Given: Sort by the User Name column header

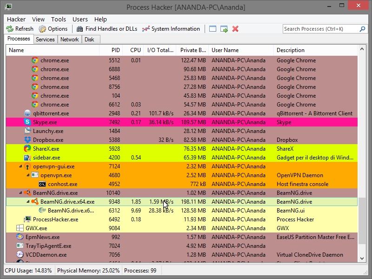Looking at the screenshot, I should pos(241,50).
